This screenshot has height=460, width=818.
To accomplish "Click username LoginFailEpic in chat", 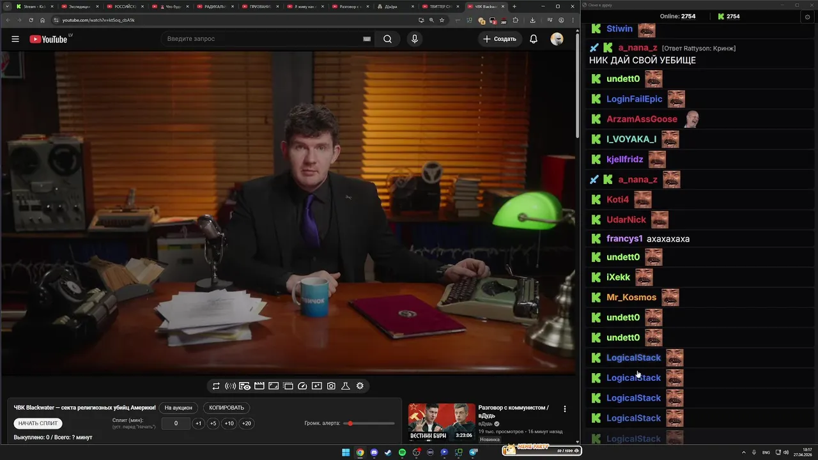I will point(635,99).
